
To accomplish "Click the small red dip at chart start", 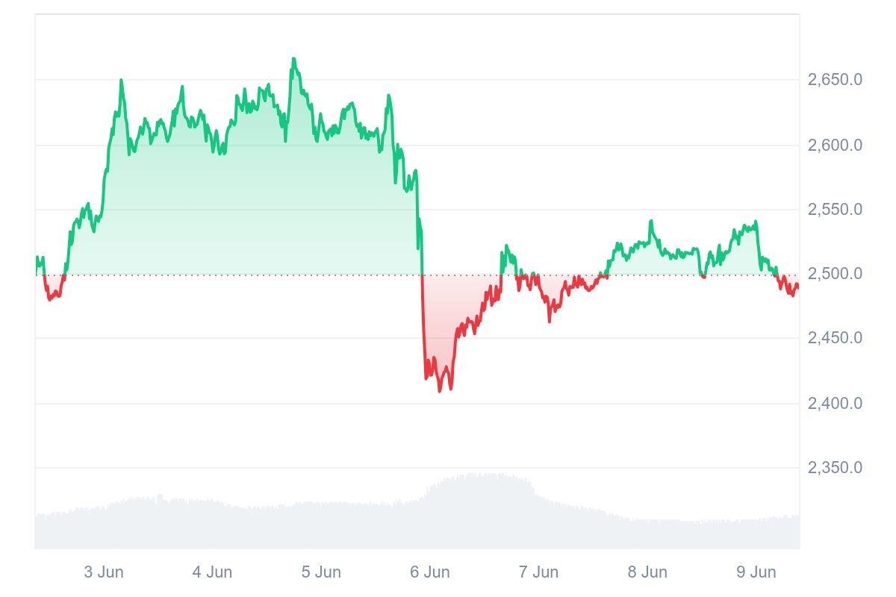I will [51, 298].
